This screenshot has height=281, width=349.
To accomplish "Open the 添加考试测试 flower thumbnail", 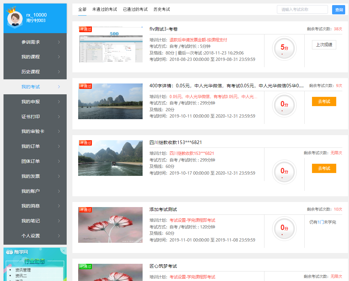I will click(x=110, y=225).
